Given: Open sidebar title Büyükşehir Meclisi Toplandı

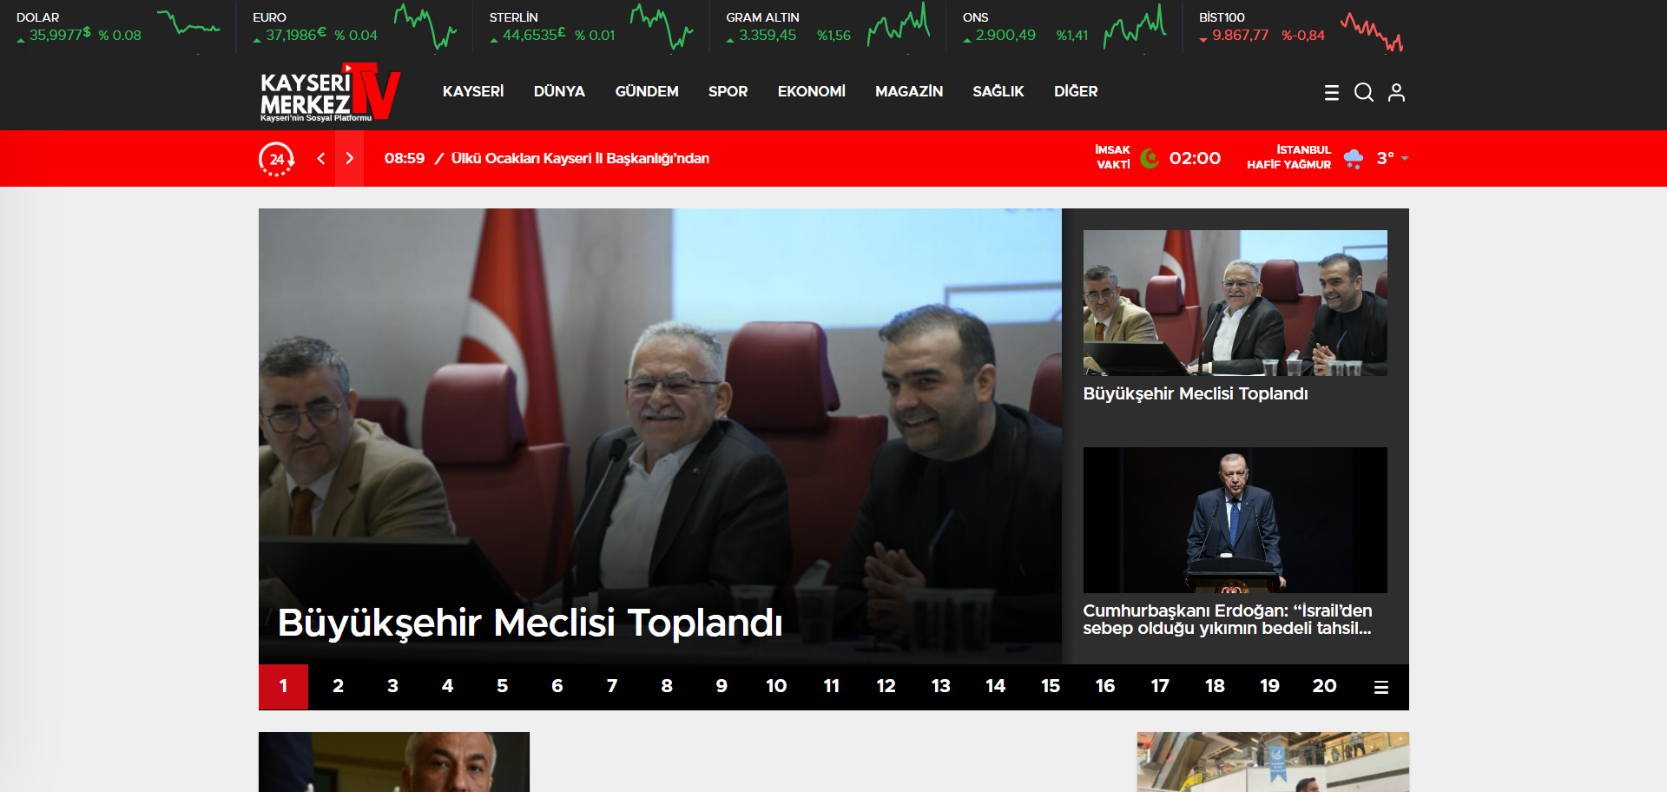Looking at the screenshot, I should [x=1196, y=393].
